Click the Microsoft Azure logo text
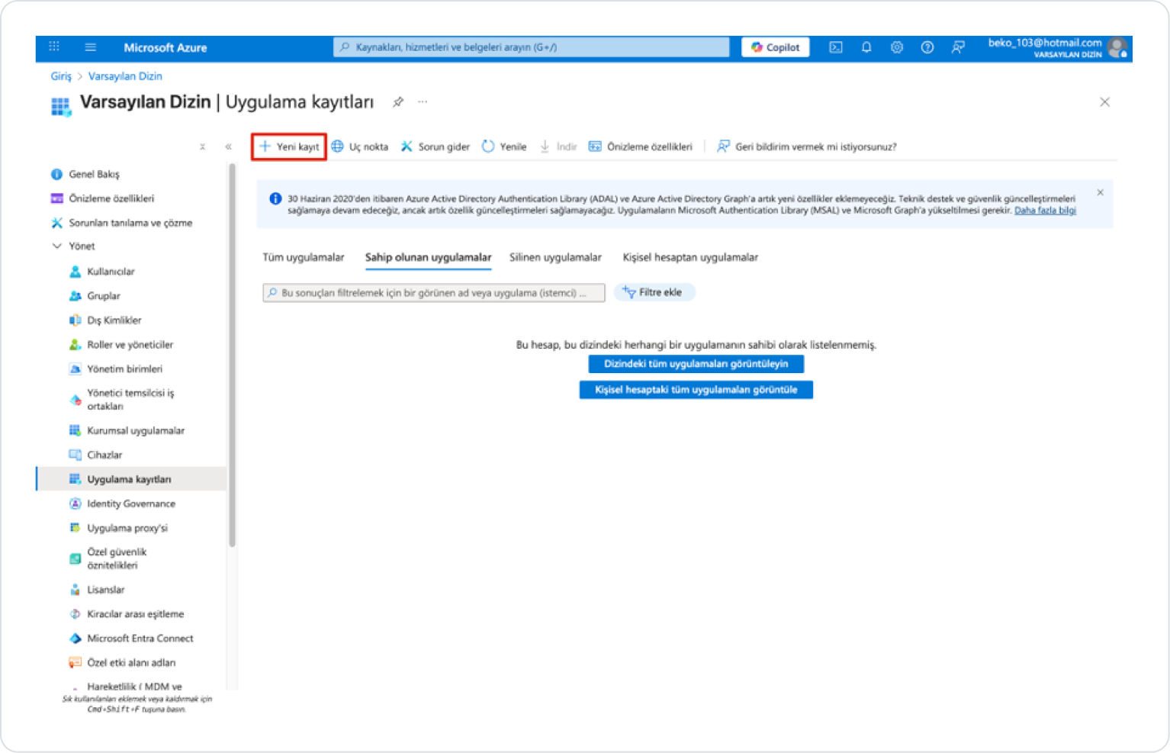Viewport: 1170px width, 753px height. point(166,47)
